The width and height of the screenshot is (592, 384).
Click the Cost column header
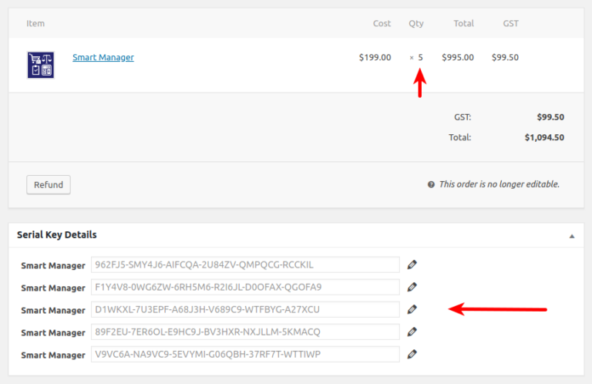pyautogui.click(x=382, y=23)
